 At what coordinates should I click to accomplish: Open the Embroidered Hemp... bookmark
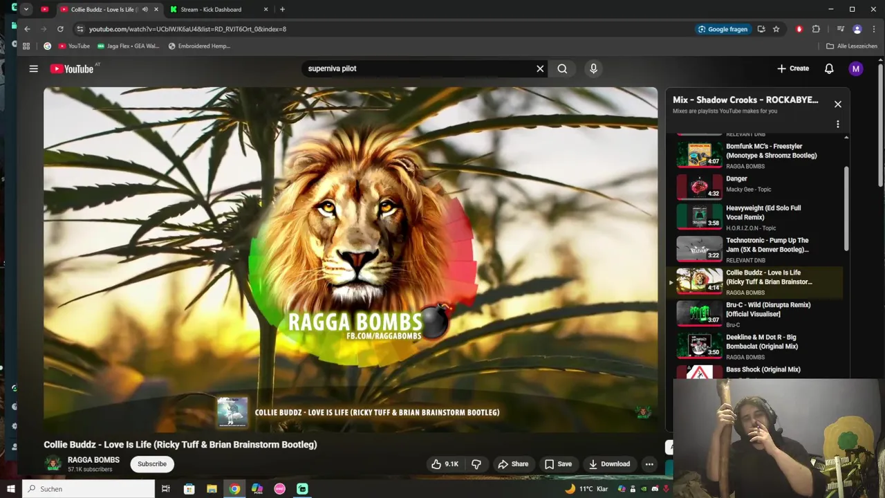tap(199, 46)
